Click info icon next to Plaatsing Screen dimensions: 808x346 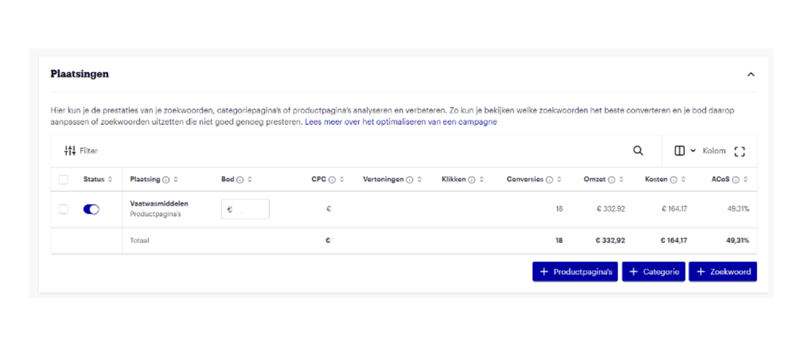click(166, 180)
